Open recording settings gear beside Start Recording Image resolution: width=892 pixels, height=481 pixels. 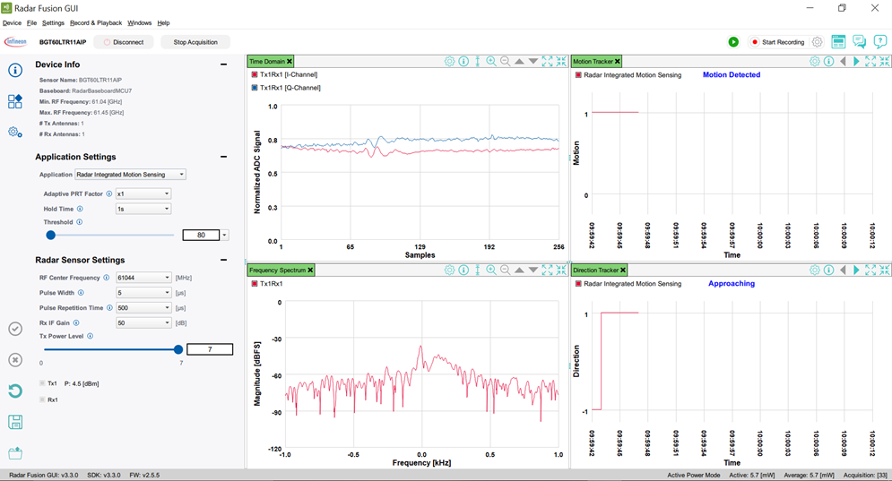pyautogui.click(x=817, y=42)
